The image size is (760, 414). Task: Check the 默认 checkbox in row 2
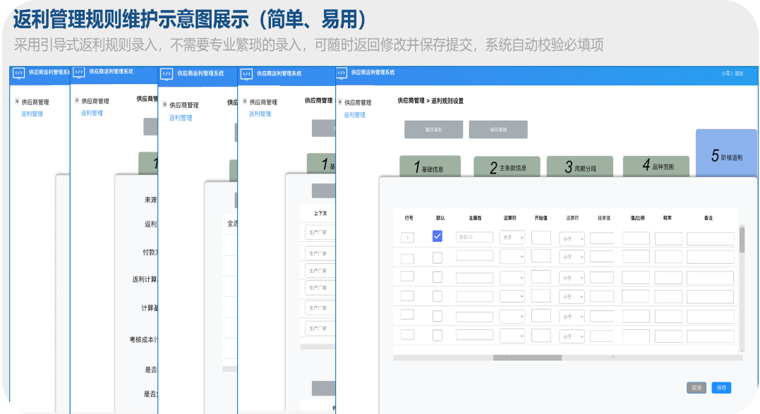(x=437, y=257)
